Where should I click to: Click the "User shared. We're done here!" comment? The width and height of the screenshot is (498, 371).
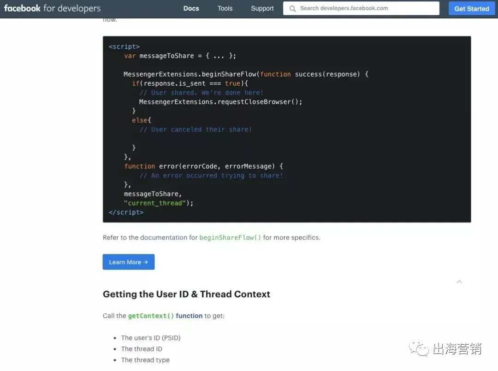202,93
